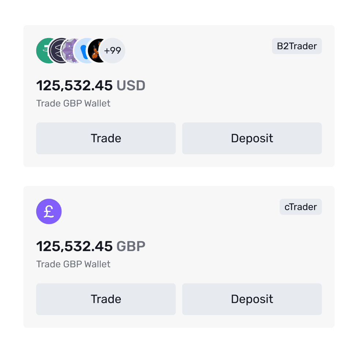
Task: Click Trade on the B2Trader wallet
Action: click(x=106, y=138)
